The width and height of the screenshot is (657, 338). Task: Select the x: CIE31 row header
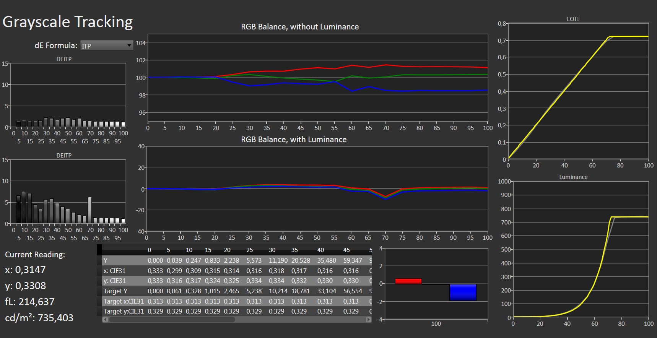(114, 271)
